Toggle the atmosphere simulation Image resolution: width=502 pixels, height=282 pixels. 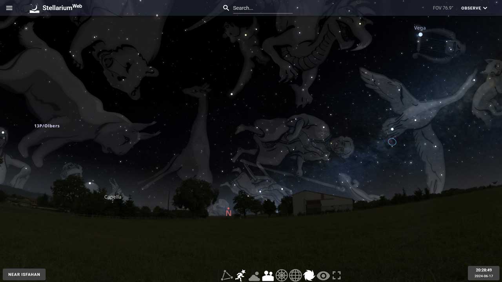254,275
